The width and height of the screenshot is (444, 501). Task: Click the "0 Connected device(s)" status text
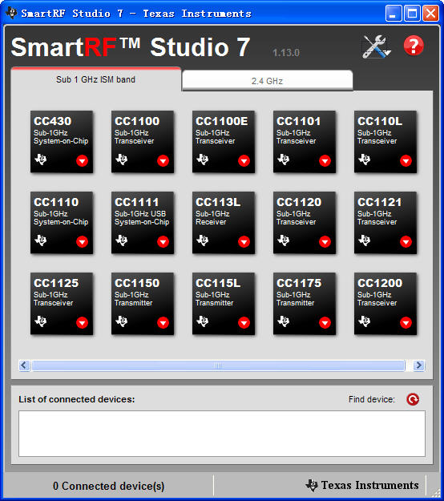click(109, 486)
